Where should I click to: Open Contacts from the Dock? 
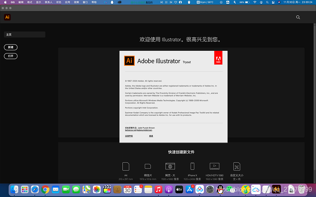pos(117,190)
